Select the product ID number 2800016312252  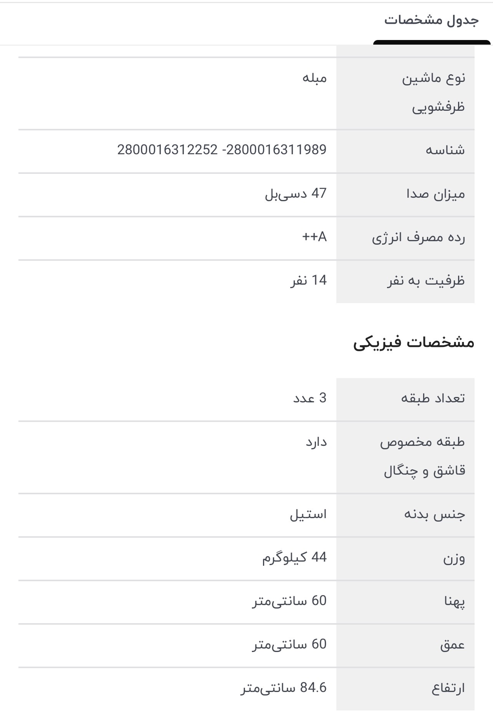click(167, 150)
